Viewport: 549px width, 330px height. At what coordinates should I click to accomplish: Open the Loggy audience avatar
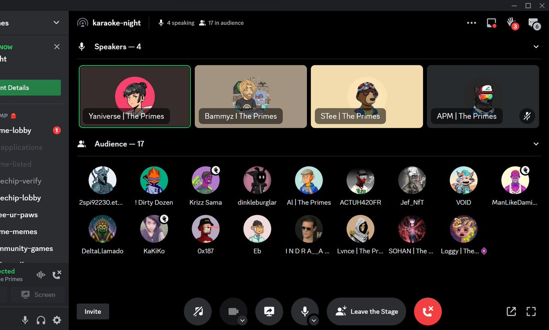(x=464, y=229)
